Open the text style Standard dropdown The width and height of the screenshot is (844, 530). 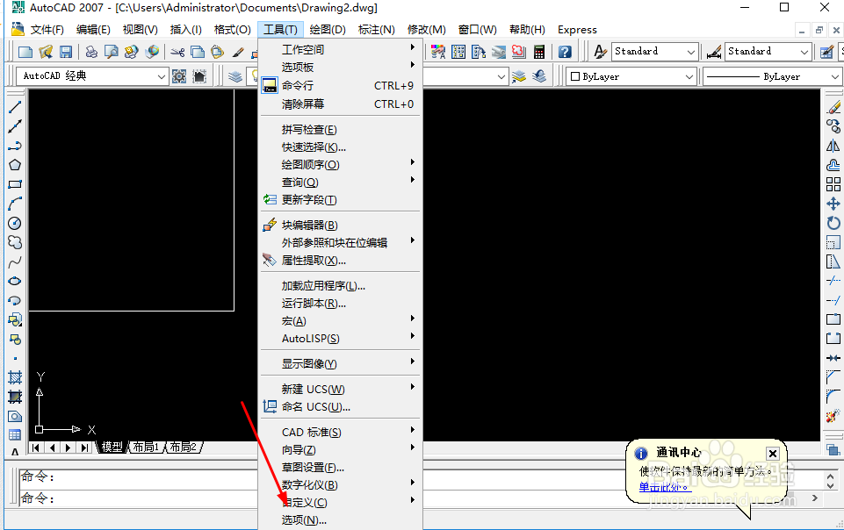(655, 52)
